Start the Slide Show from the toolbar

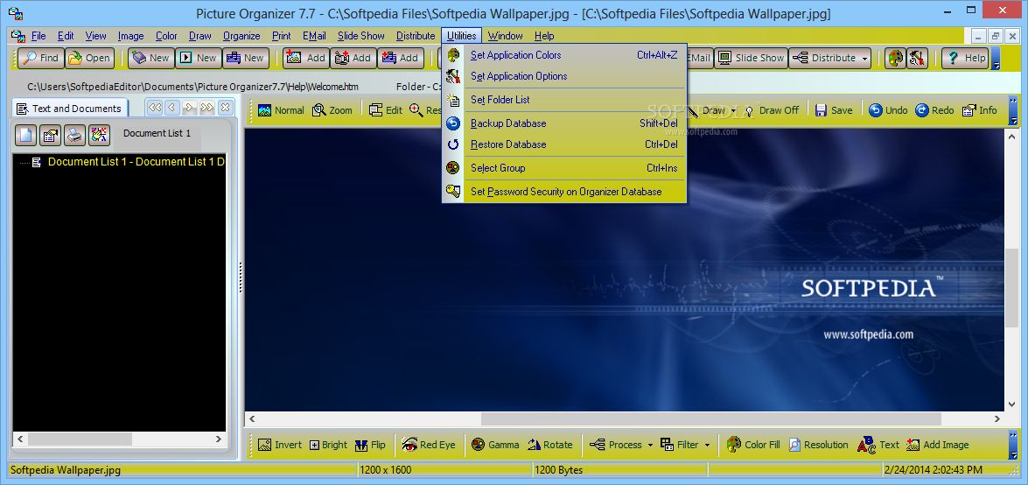click(751, 58)
